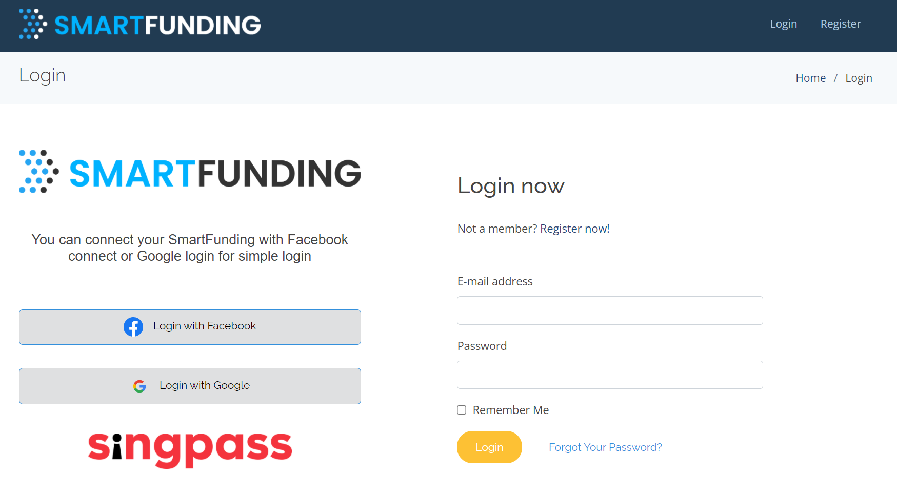Click the "Password" field label
This screenshot has width=897, height=495.
[x=482, y=346]
